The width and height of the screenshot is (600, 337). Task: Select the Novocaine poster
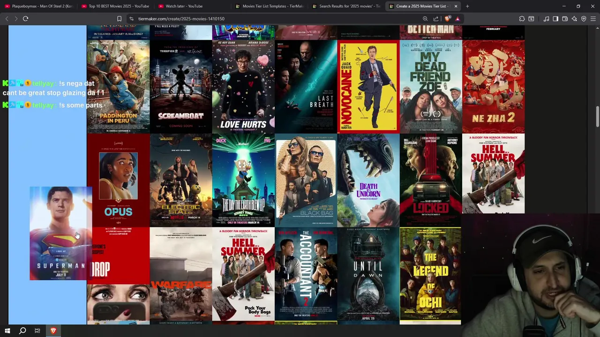pyautogui.click(x=368, y=87)
